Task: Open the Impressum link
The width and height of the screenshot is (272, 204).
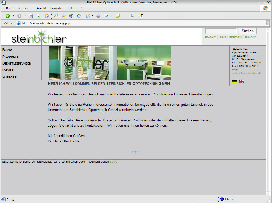Action: (x=235, y=37)
